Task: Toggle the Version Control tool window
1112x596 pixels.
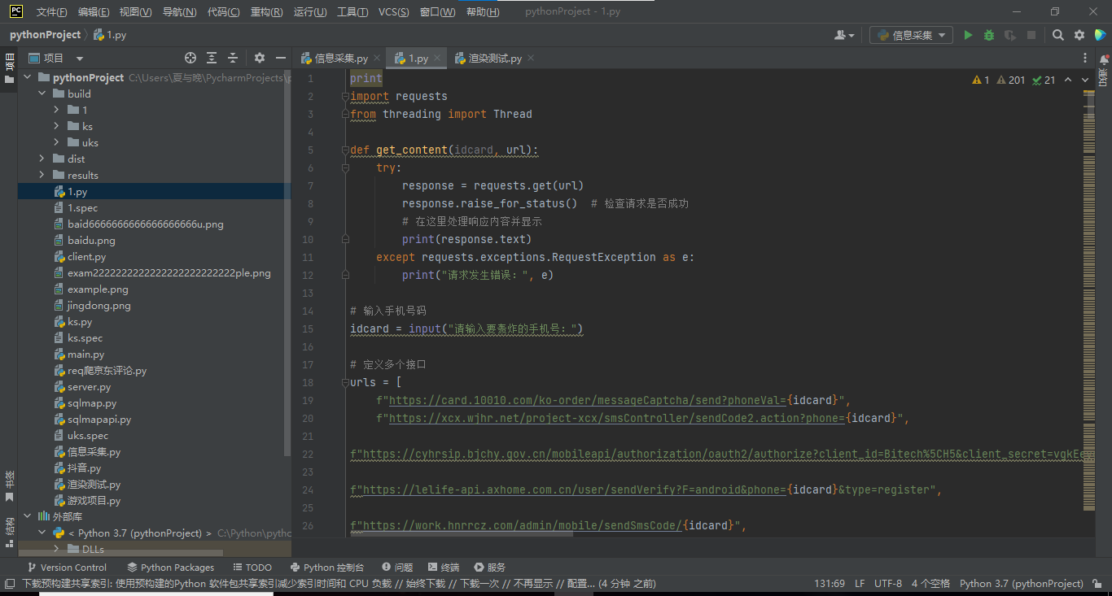Action: click(67, 567)
